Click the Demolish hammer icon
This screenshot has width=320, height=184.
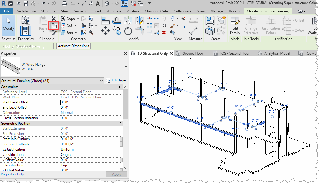[91, 32]
